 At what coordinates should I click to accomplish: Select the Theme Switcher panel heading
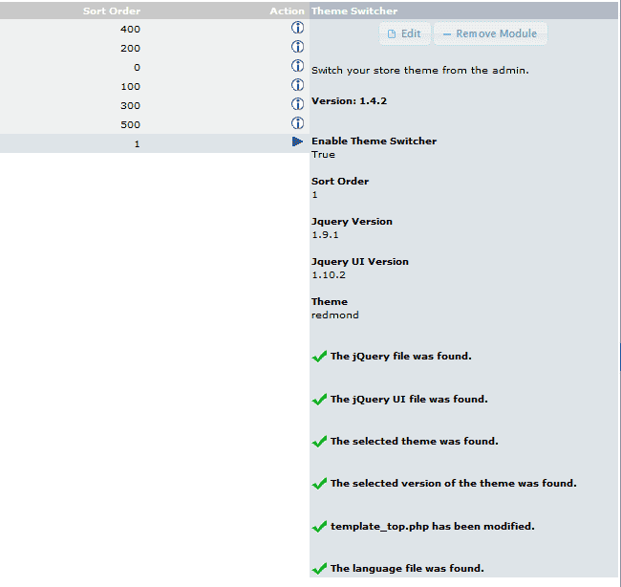click(x=354, y=11)
